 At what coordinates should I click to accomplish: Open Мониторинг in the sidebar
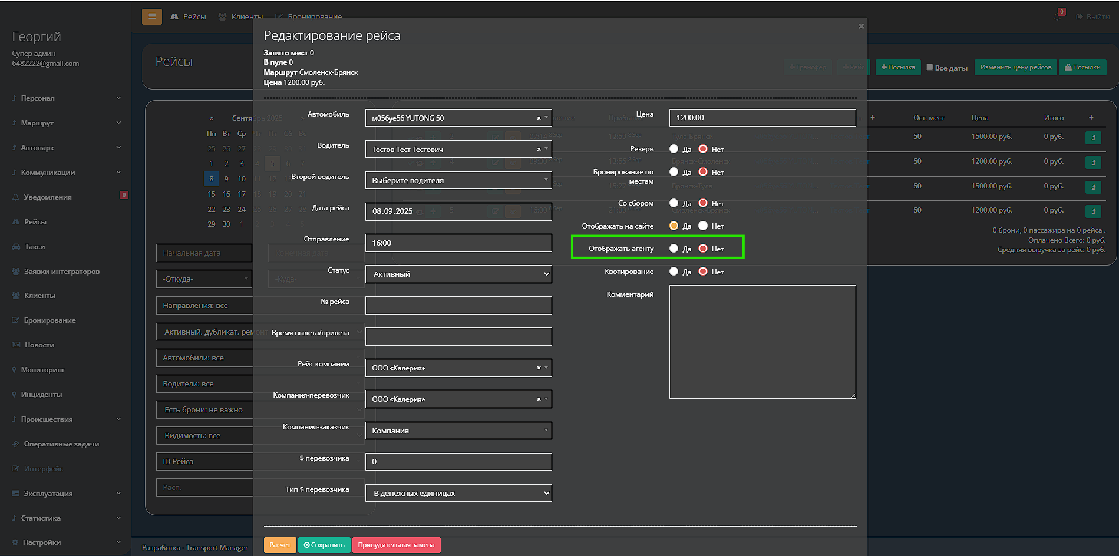point(43,370)
